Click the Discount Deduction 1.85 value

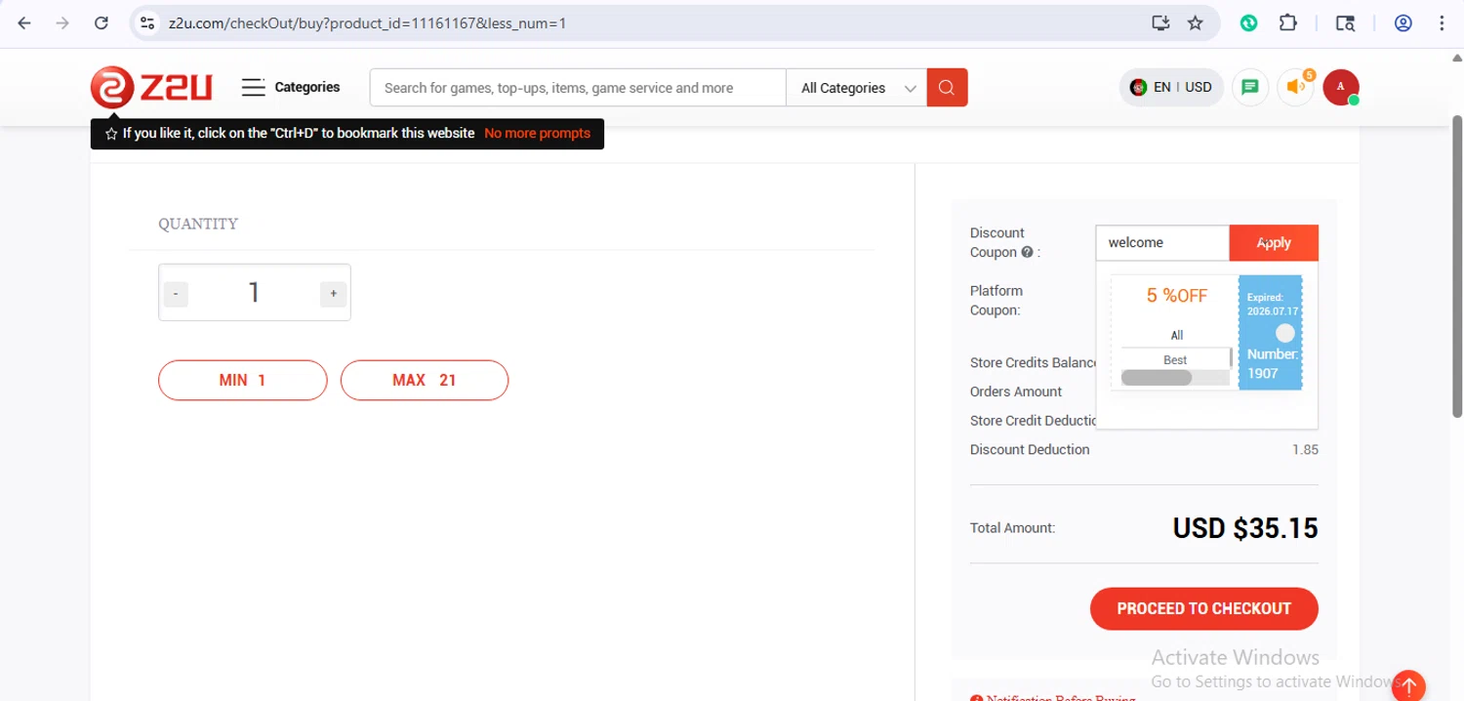[1305, 450]
